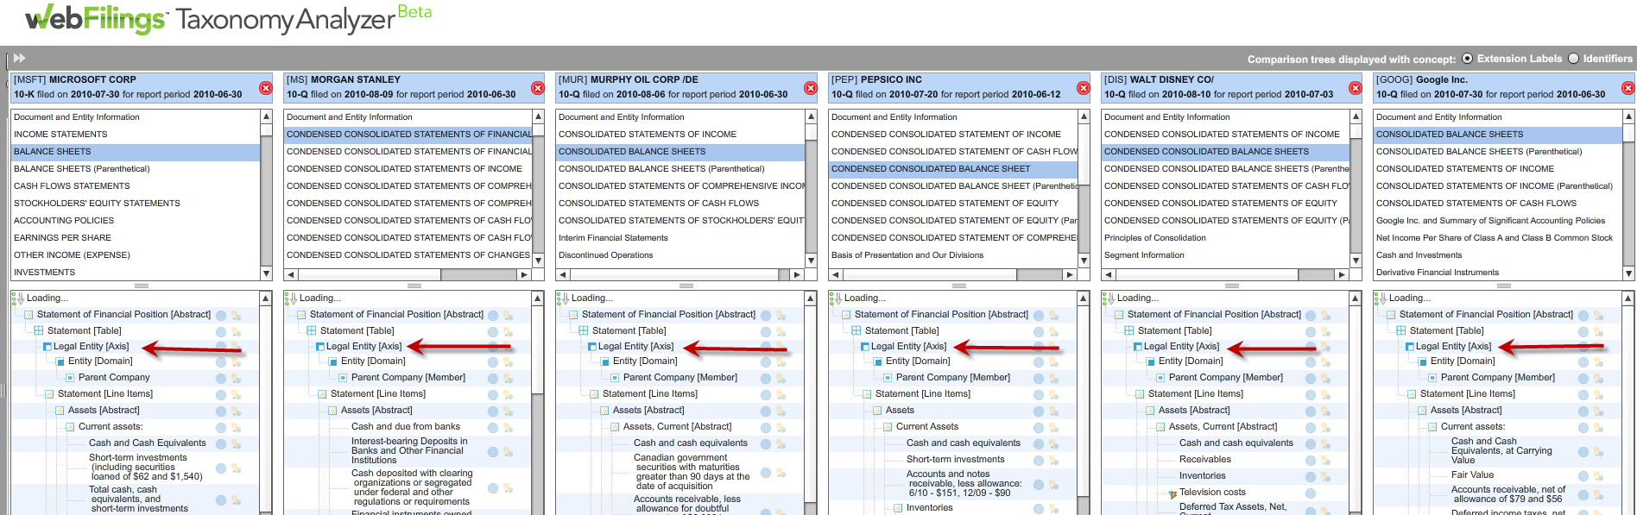
Task: Click the horizontal scrollbar thumb in PepsiCo's list
Action: [x=929, y=275]
